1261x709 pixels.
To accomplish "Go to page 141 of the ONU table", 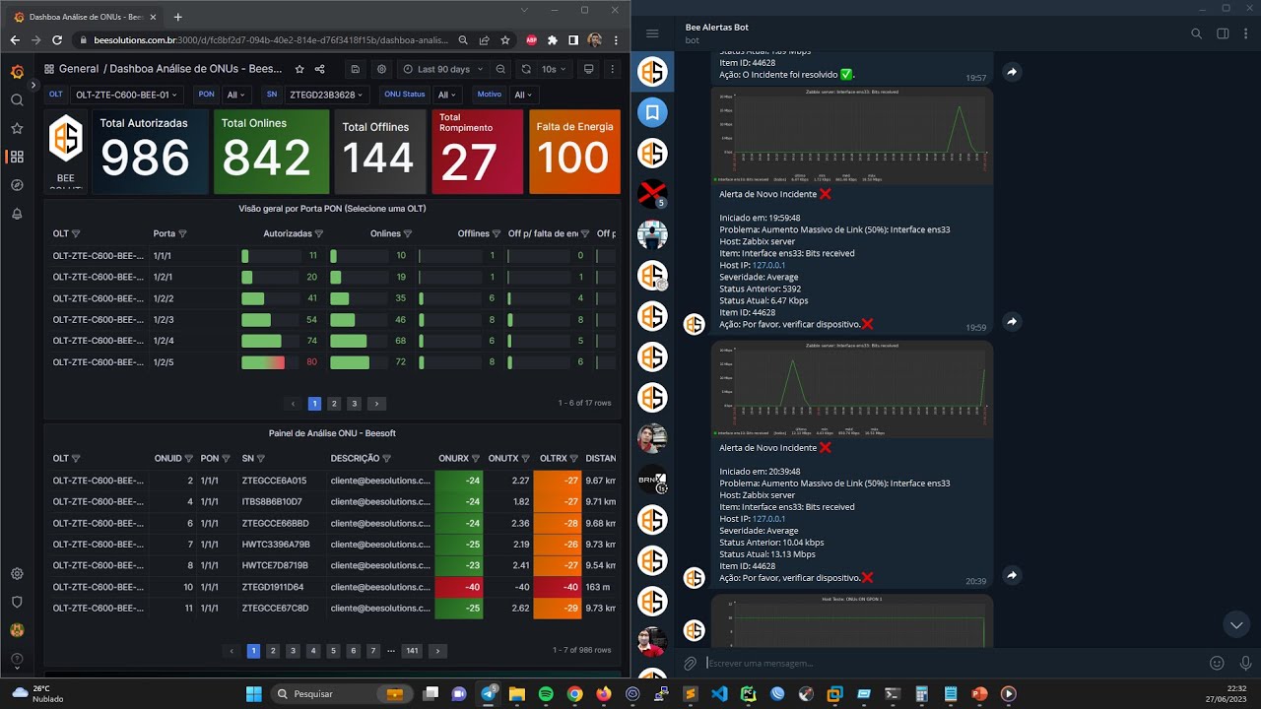I will pos(412,651).
